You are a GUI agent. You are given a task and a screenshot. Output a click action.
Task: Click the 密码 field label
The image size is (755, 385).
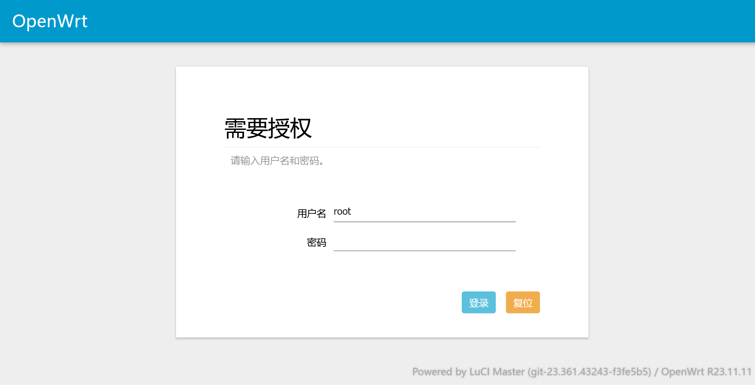pos(316,242)
